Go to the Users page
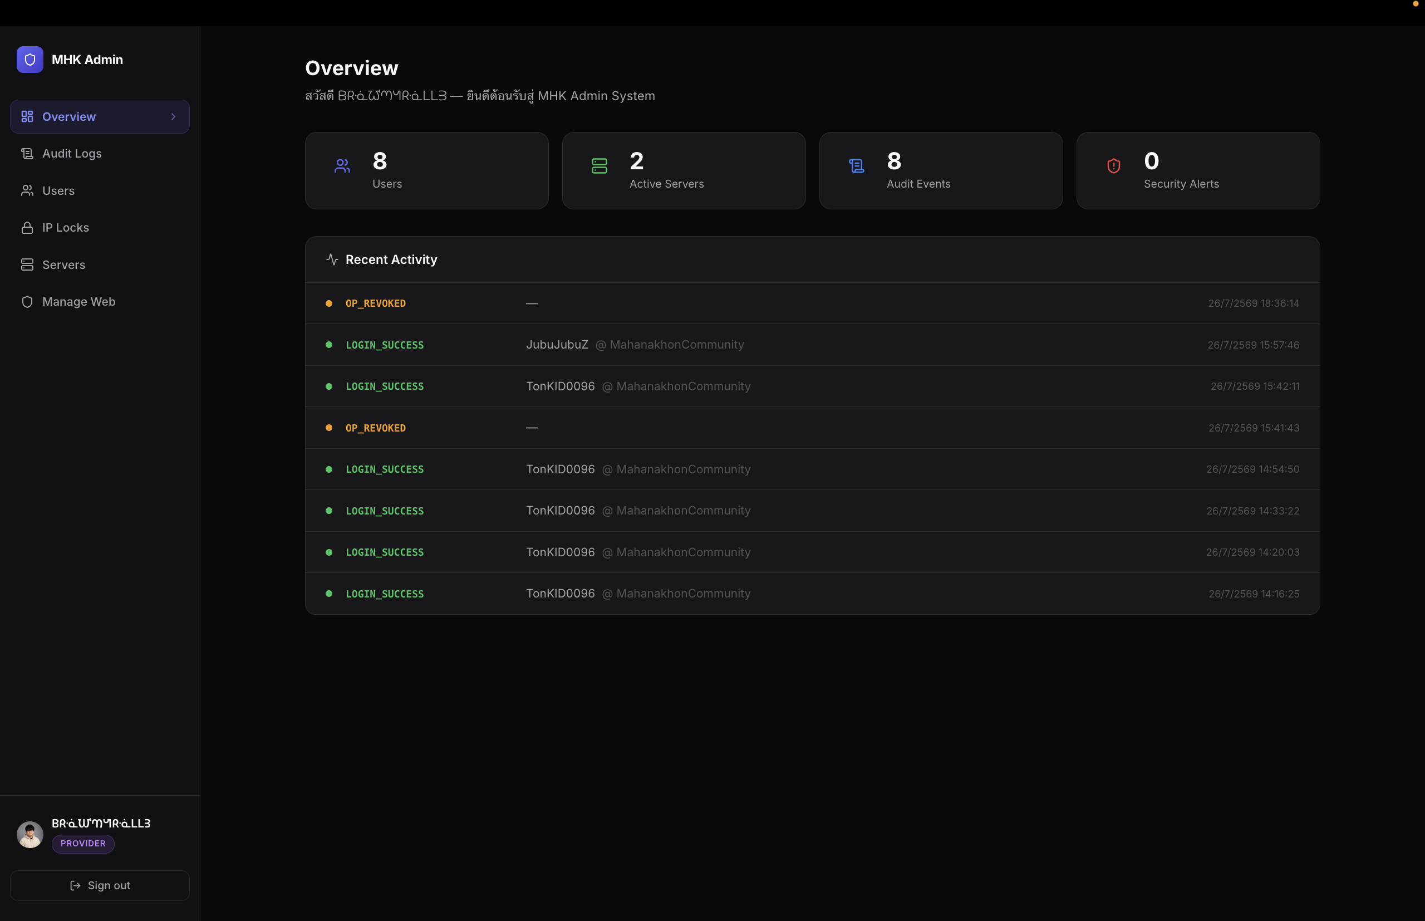Viewport: 1425px width, 921px height. 100,191
